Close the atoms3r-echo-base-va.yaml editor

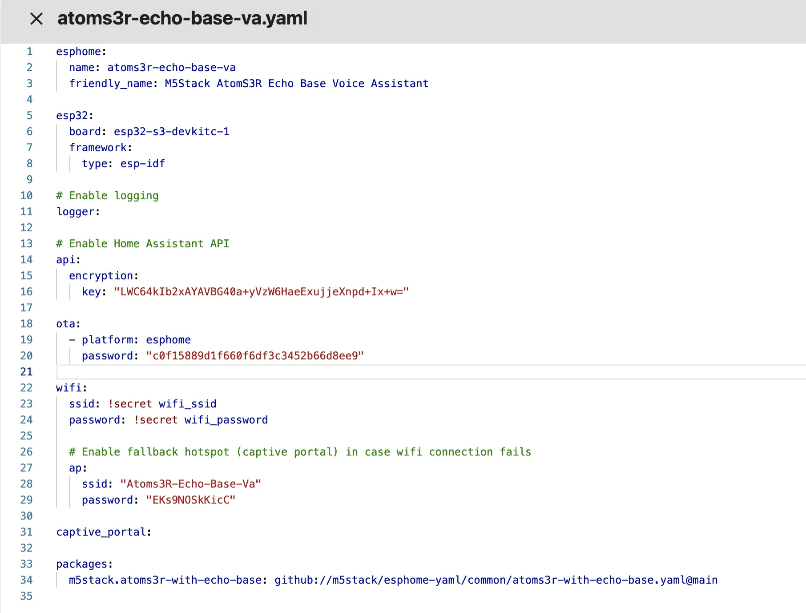coord(36,19)
